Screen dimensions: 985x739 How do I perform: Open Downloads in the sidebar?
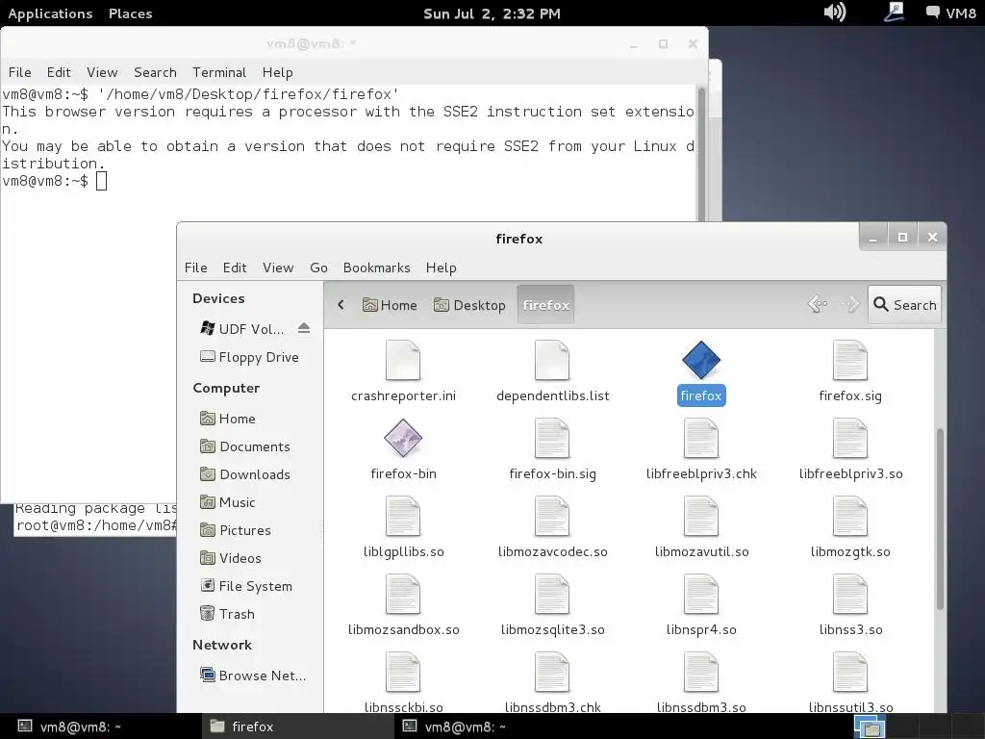pos(245,474)
